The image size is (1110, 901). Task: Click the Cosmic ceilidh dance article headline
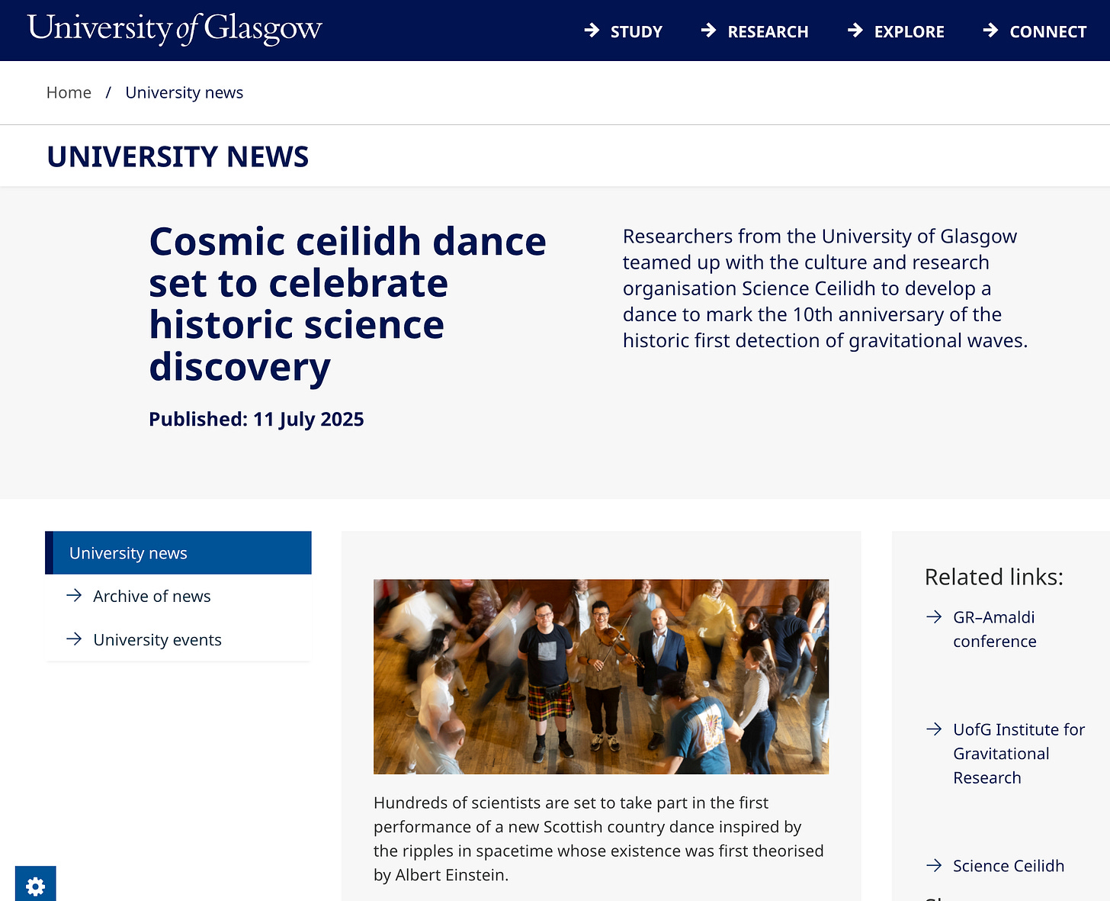coord(348,304)
